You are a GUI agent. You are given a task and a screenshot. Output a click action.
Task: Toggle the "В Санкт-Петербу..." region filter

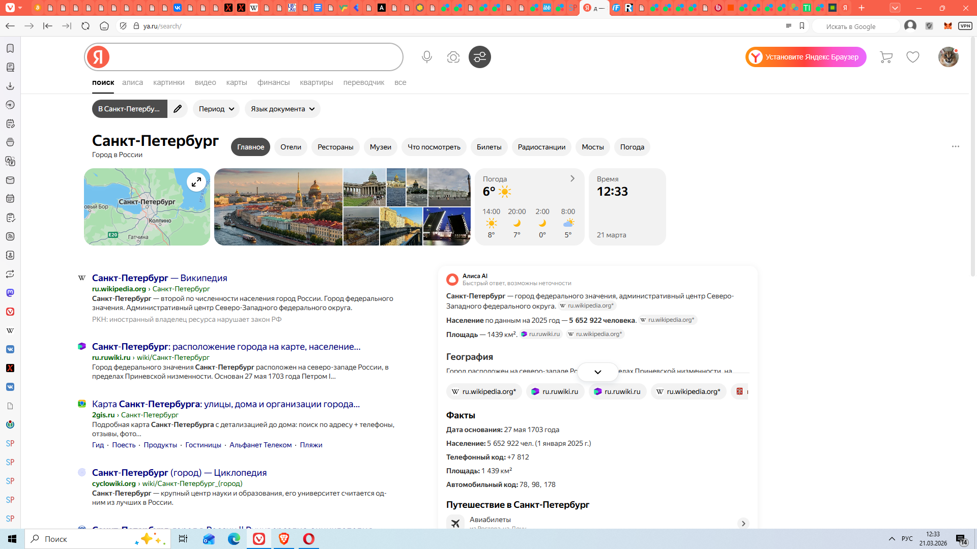coord(129,109)
